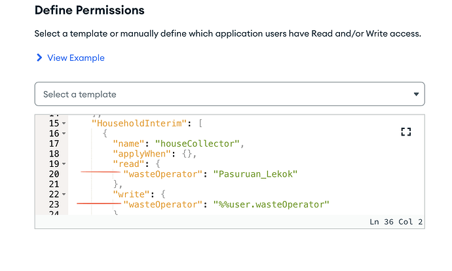Click the fullscreen icon in the code editor
Screen dimensions: 452x271
[x=405, y=132]
